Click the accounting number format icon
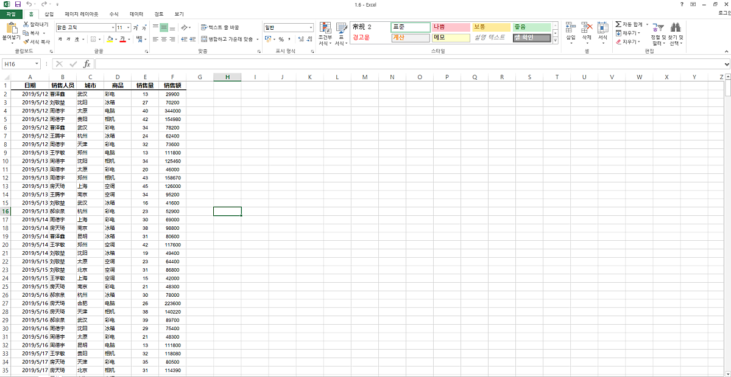731x377 pixels. coord(269,39)
